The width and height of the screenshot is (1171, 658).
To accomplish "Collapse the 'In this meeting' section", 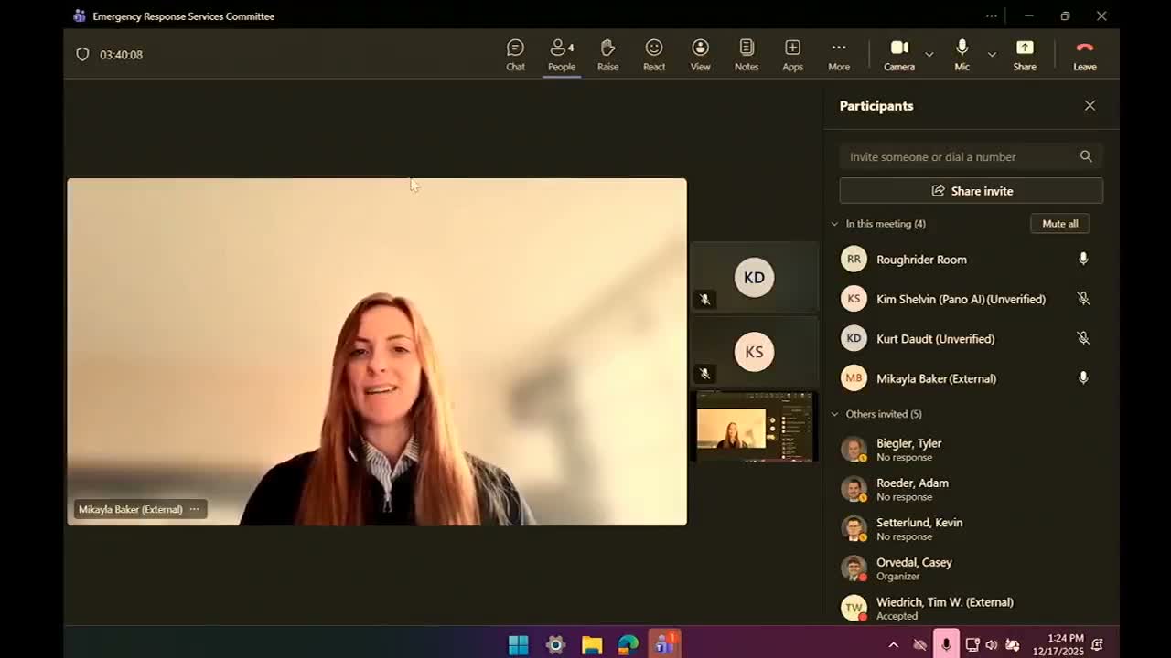I will coord(834,224).
